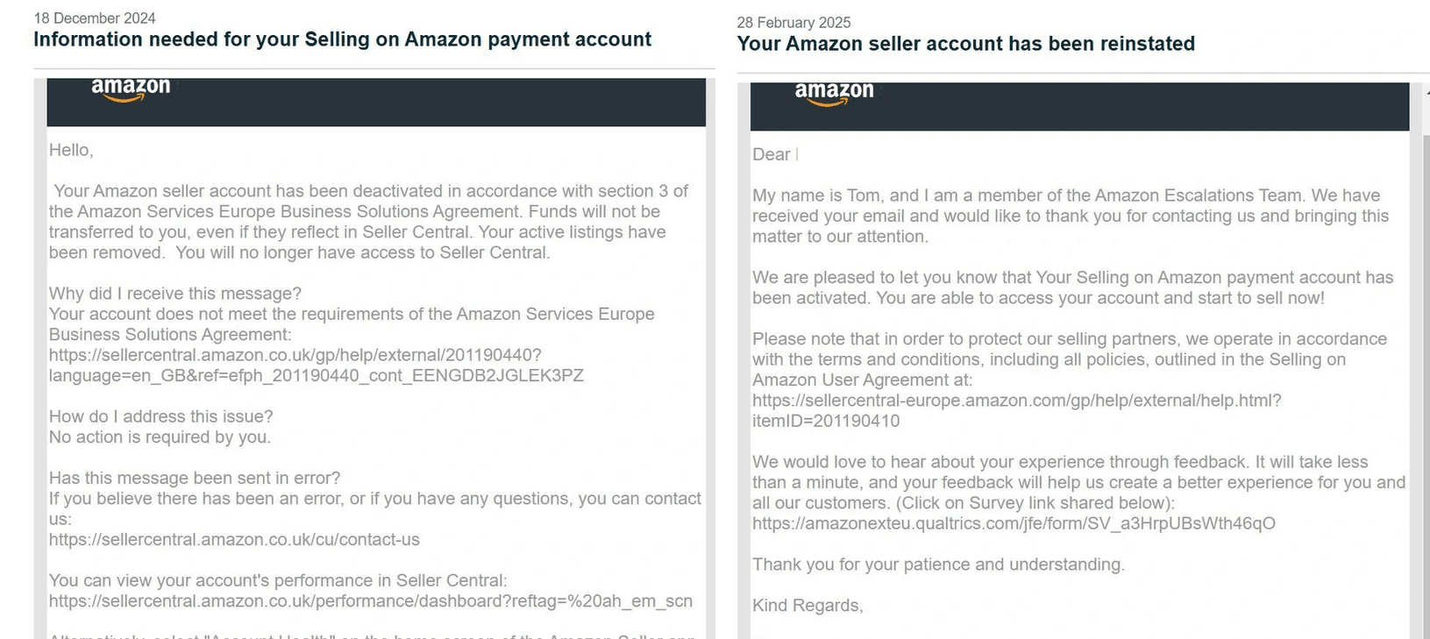Click the 'How do I address this issue?' line
Screen dimensions: 1430x639
coord(161,416)
